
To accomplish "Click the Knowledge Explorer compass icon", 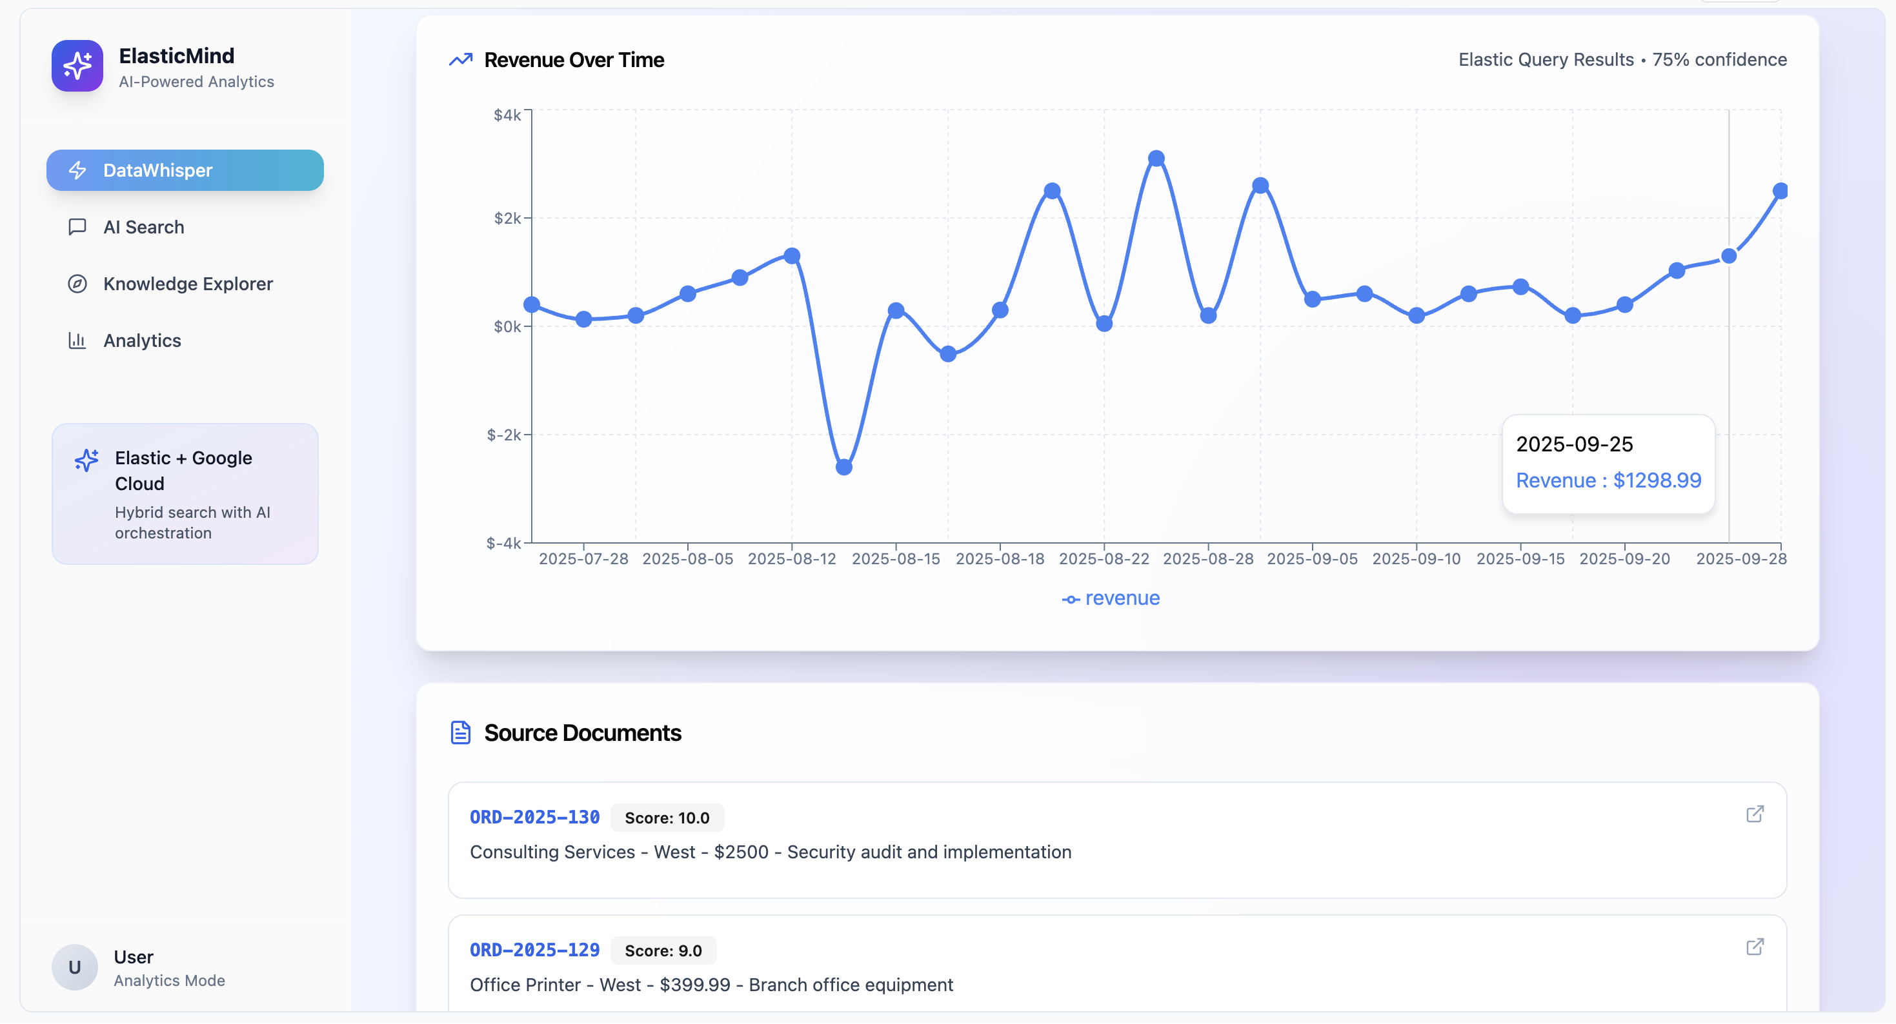I will (77, 284).
